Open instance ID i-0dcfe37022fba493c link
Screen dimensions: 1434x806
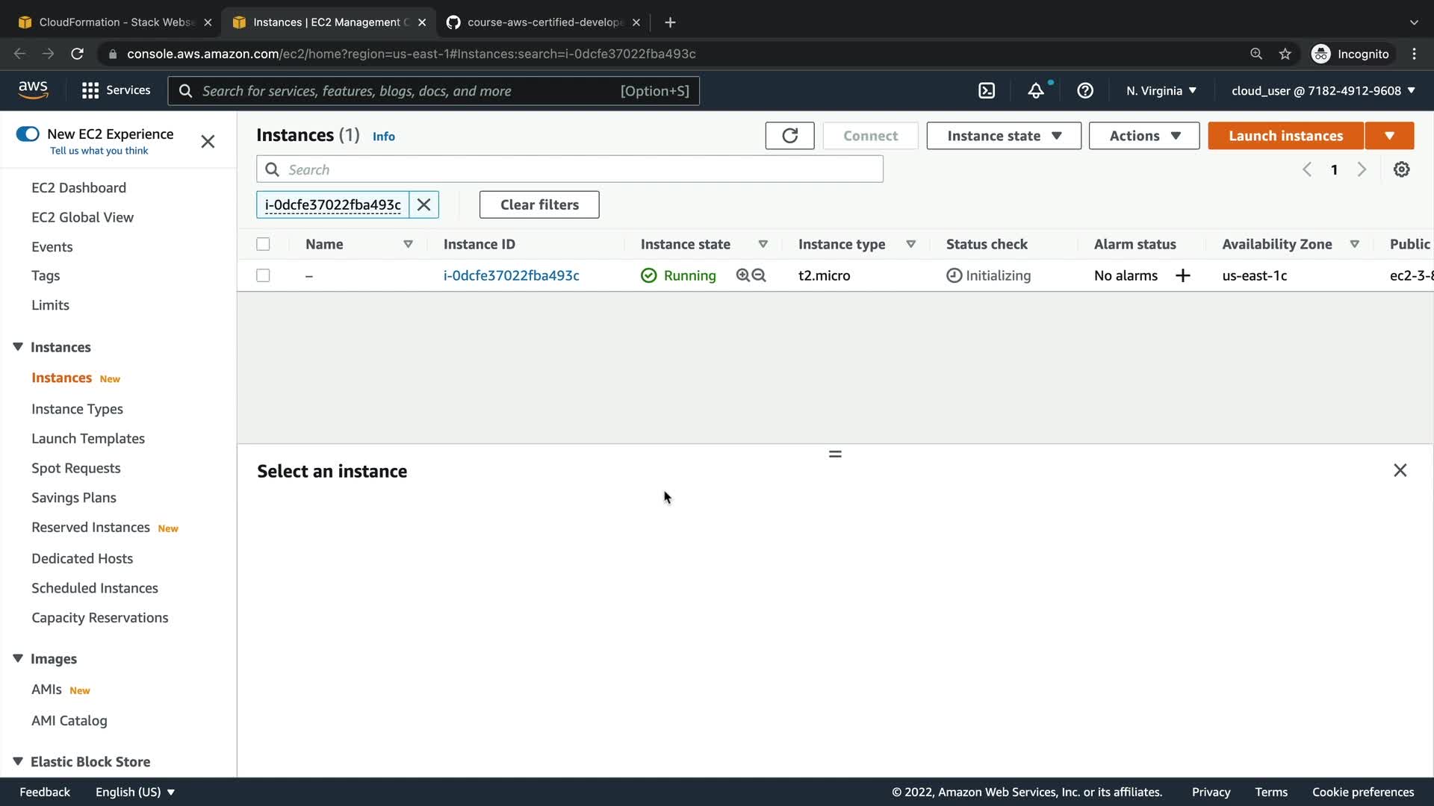click(511, 275)
